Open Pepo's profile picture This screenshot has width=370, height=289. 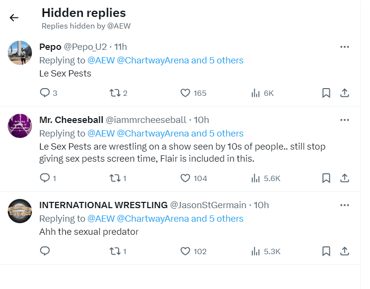[20, 53]
